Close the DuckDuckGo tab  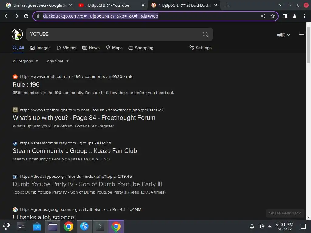[216, 5]
